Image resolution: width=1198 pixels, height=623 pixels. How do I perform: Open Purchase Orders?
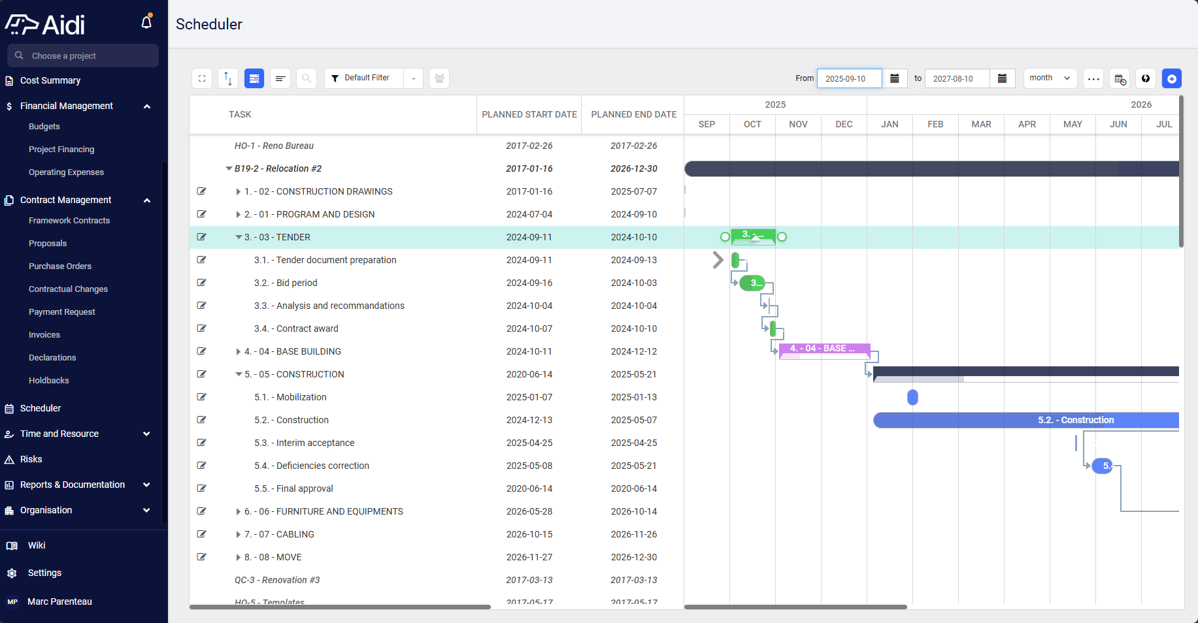click(x=60, y=266)
